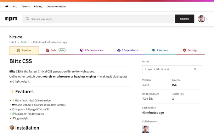Go to the Pricing page
The height and width of the screenshot is (134, 214).
tap(38, 6)
